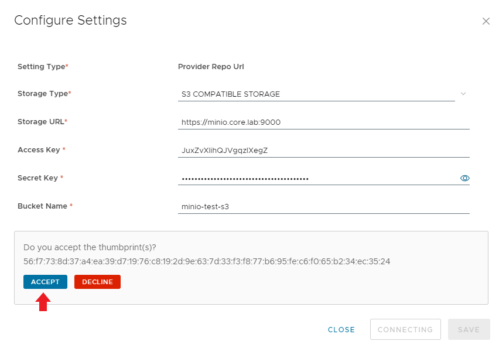Expand the Storage Type dropdown arrow
The width and height of the screenshot is (499, 351).
point(463,94)
